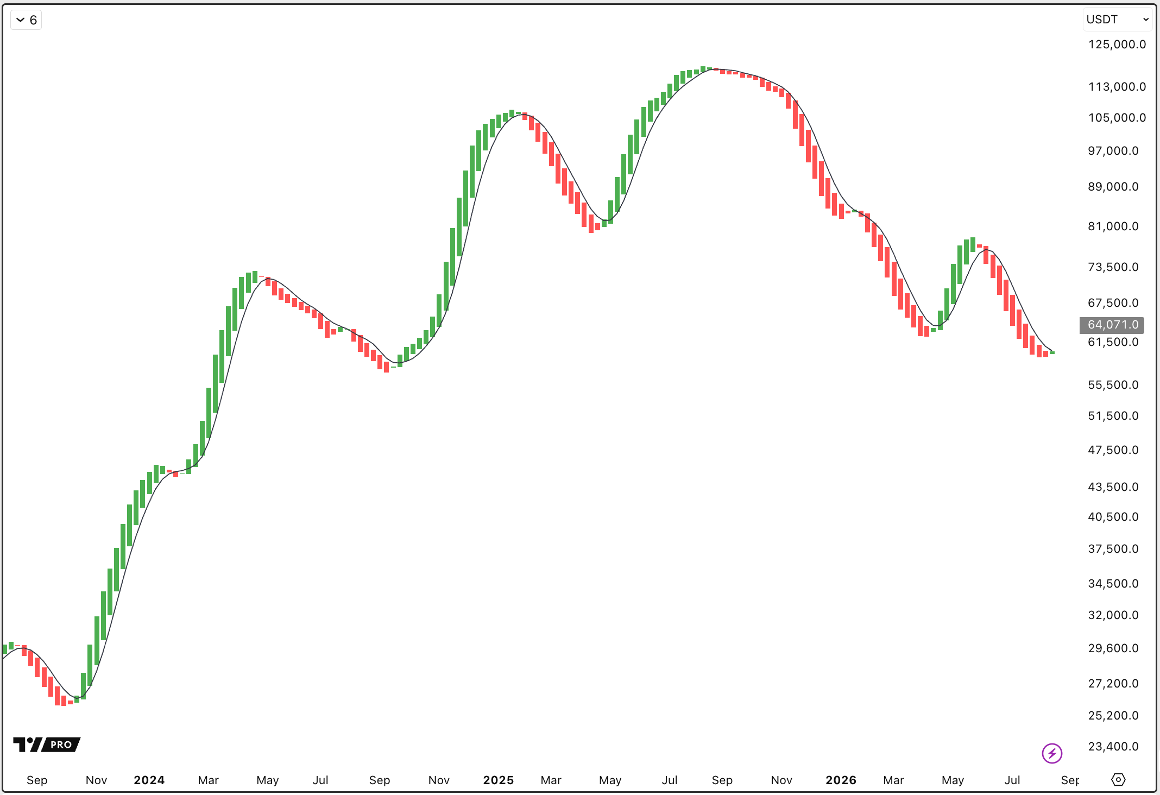This screenshot has height=795, width=1160.
Task: Select the 40,500.0 price axis value
Action: (x=1113, y=517)
